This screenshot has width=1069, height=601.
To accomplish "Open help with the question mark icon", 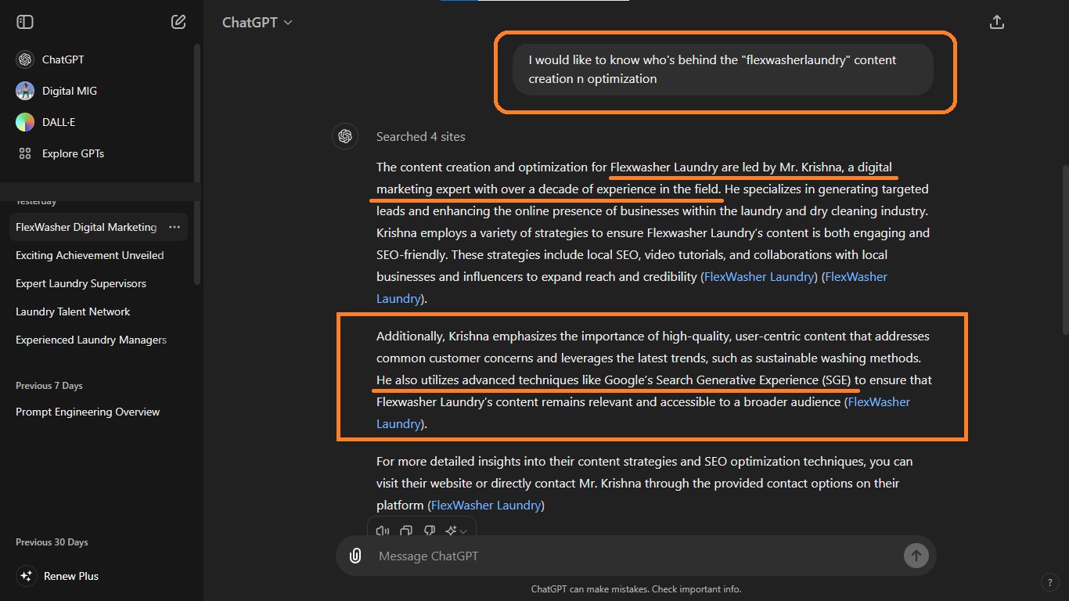I will coord(1050,582).
